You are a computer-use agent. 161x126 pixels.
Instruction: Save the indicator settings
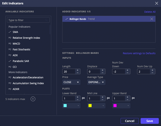(x=150, y=121)
